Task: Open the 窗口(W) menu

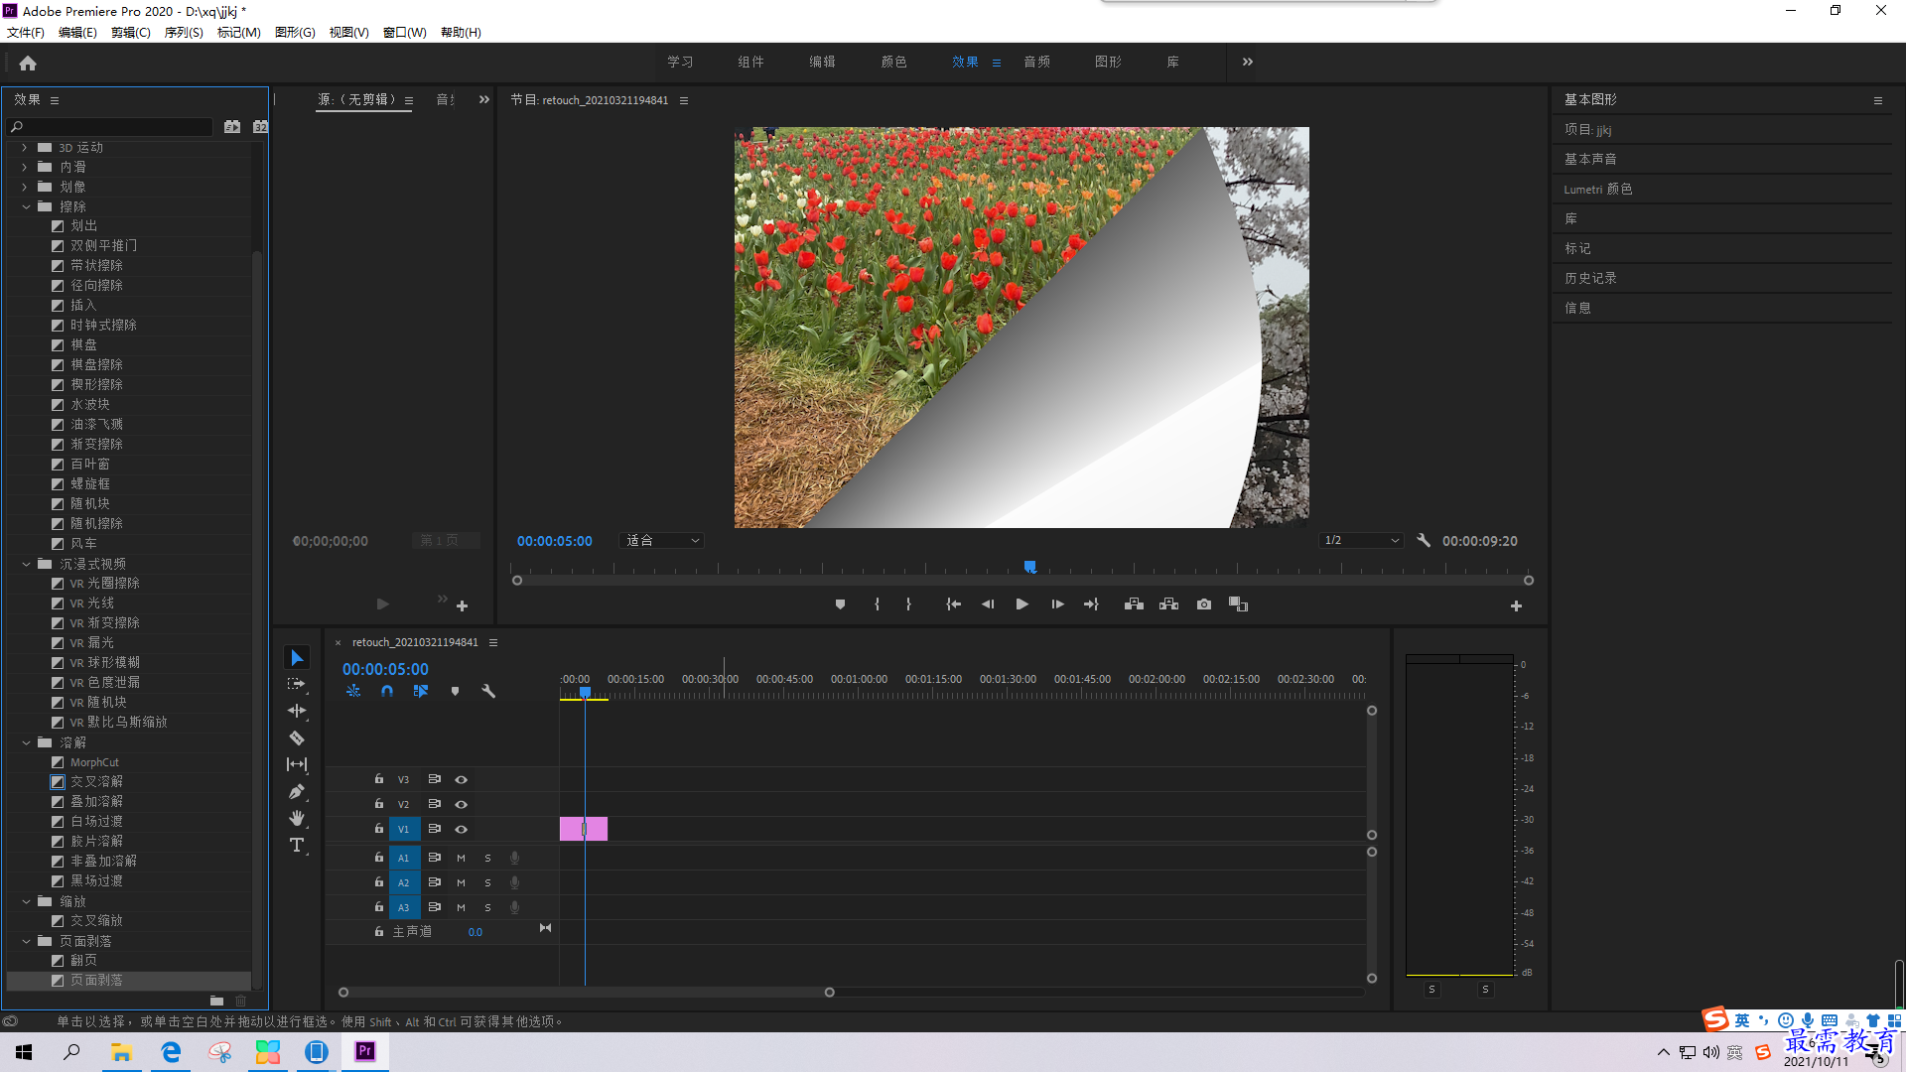Action: 404,32
